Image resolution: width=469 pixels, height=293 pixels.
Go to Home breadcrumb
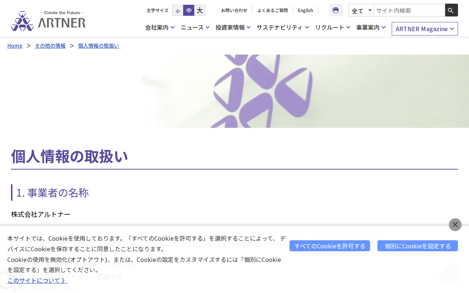coord(15,45)
